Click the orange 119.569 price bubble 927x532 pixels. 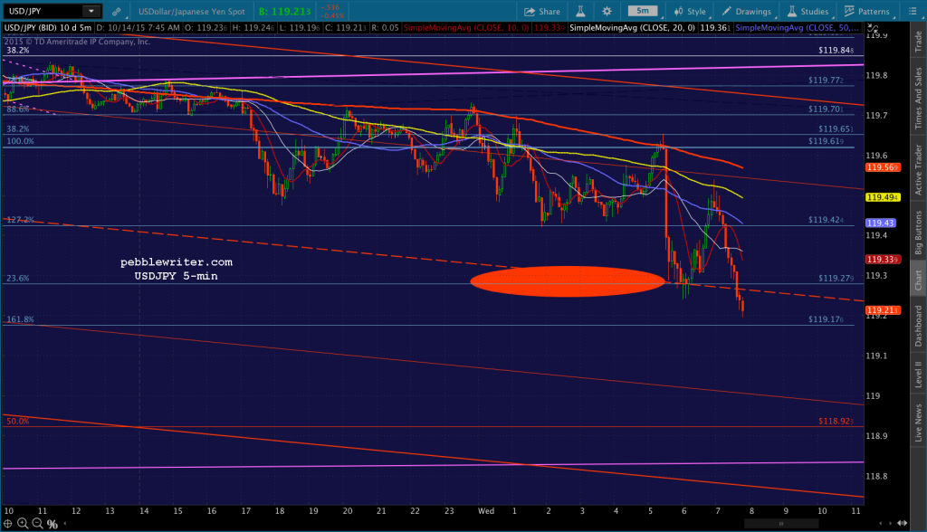883,167
